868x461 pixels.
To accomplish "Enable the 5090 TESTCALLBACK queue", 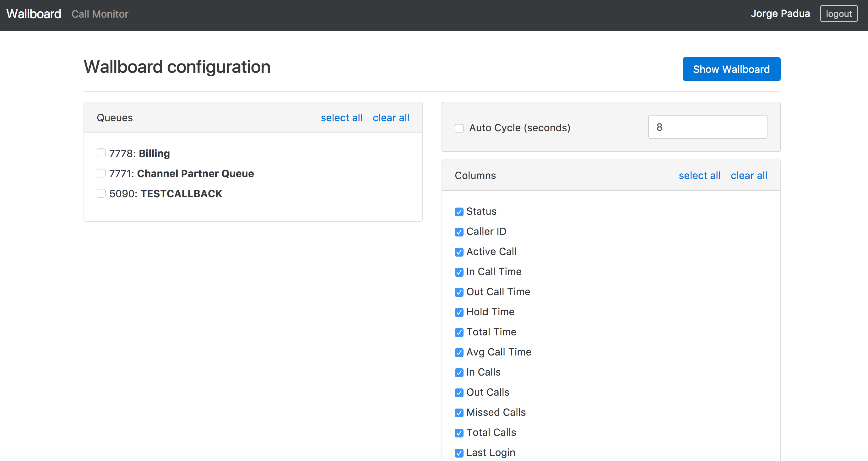I will point(100,193).
